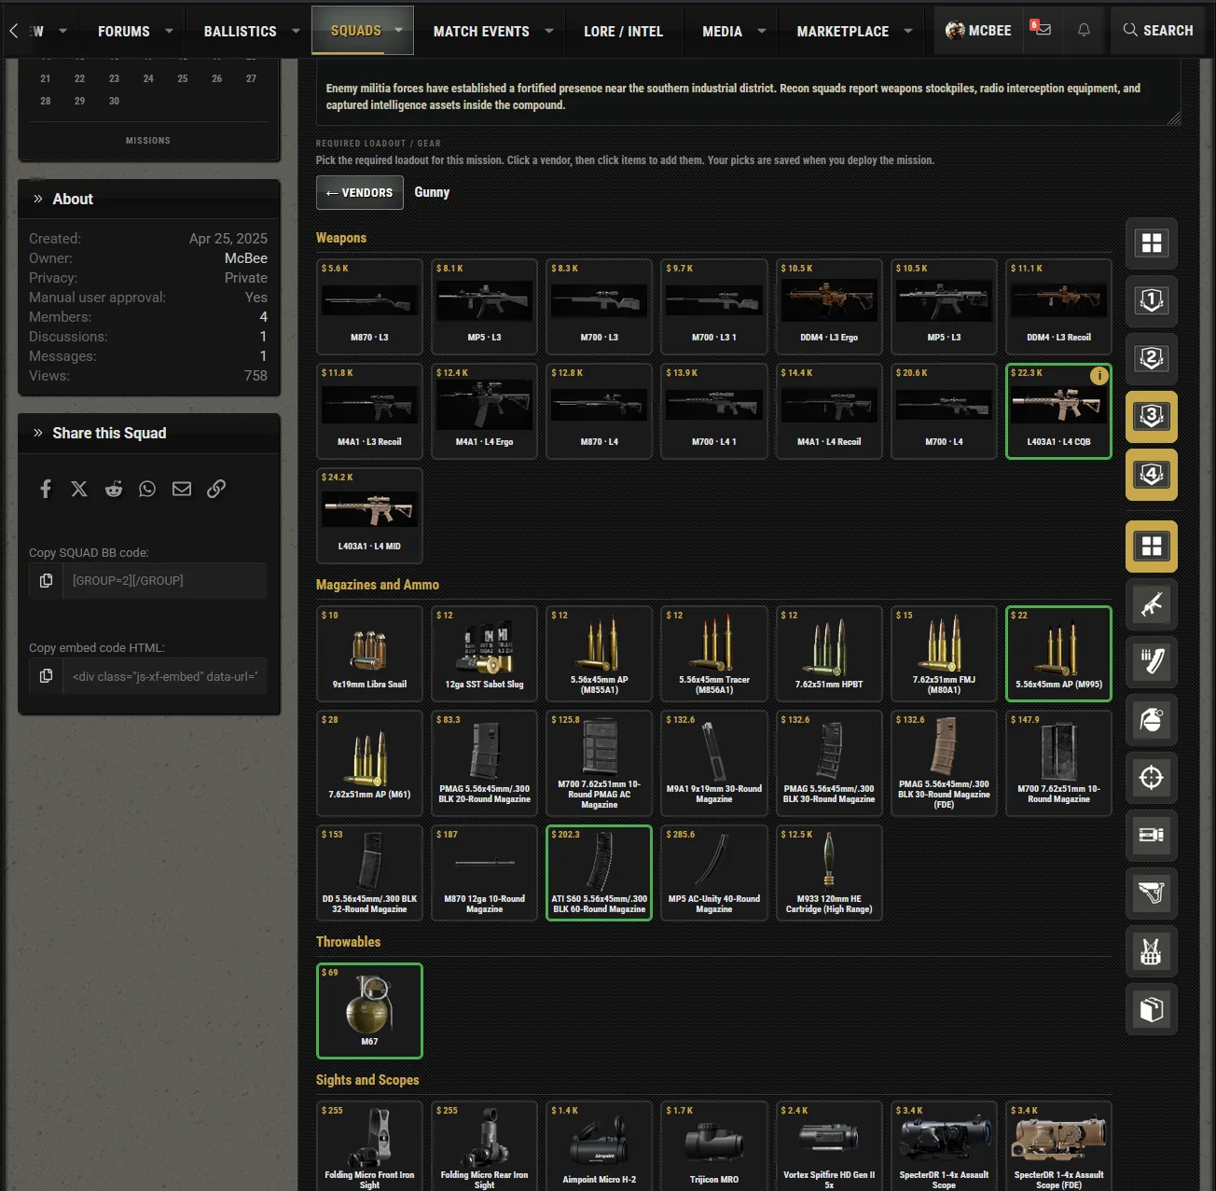Add the DDM4 L3 Ergo rifle
1216x1191 pixels.
829,307
